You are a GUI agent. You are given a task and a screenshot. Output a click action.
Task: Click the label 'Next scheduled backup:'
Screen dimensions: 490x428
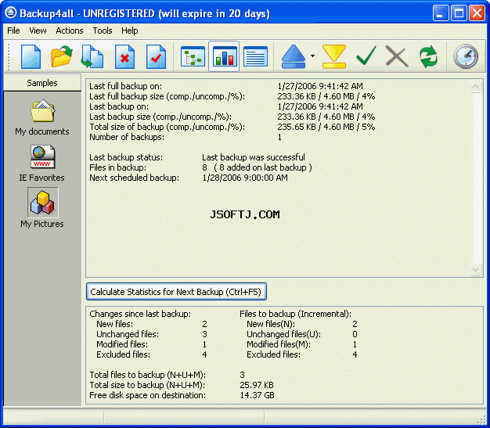point(135,178)
